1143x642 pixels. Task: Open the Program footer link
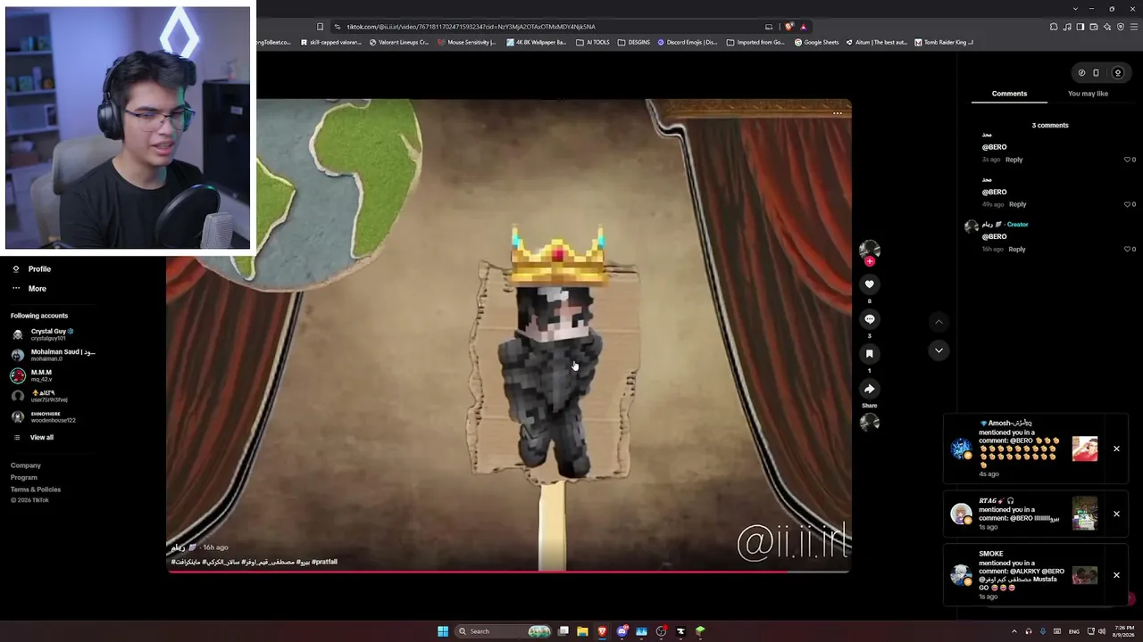point(24,477)
